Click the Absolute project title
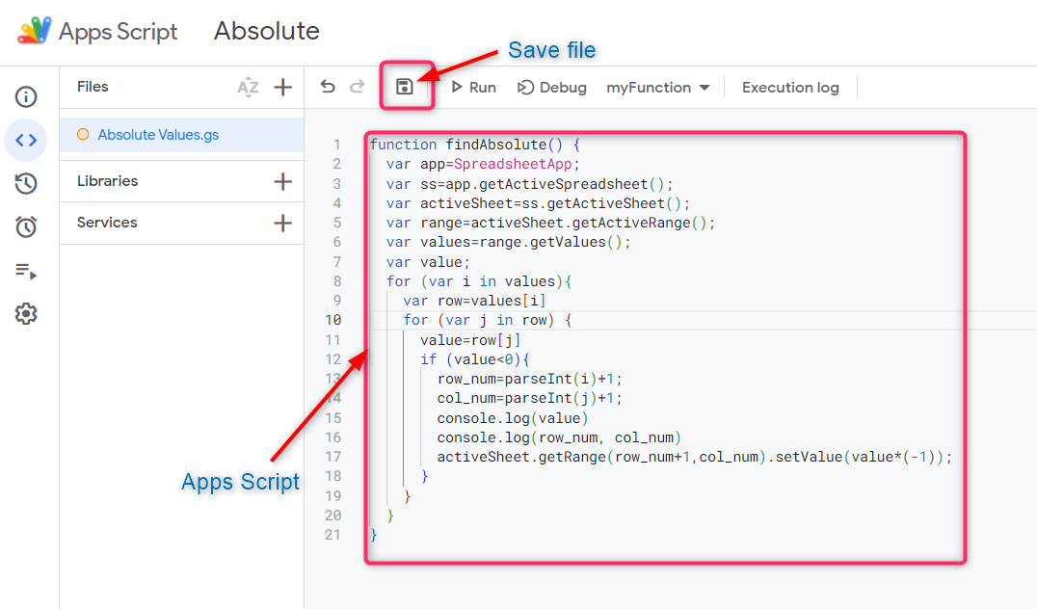1037x609 pixels. (267, 31)
